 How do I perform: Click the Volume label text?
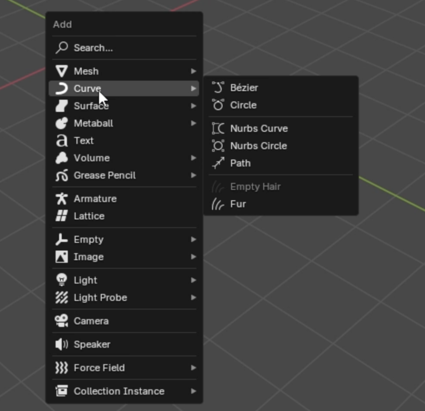(x=92, y=158)
